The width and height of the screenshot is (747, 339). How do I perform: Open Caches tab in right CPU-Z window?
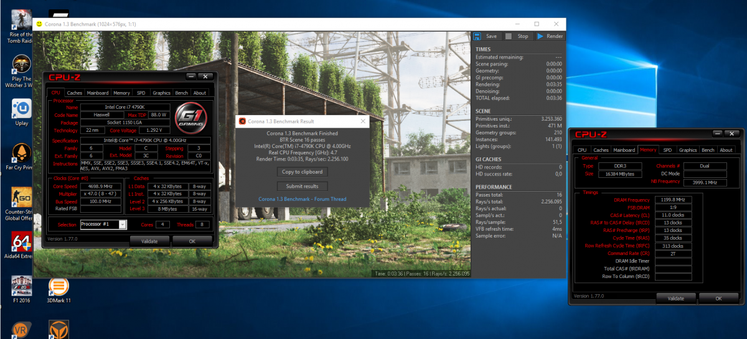tap(601, 150)
